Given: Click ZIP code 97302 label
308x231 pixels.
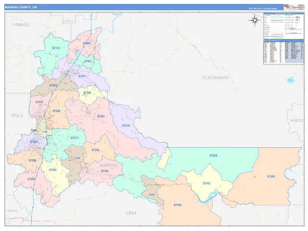Looking at the screenshot, I should (34, 142).
